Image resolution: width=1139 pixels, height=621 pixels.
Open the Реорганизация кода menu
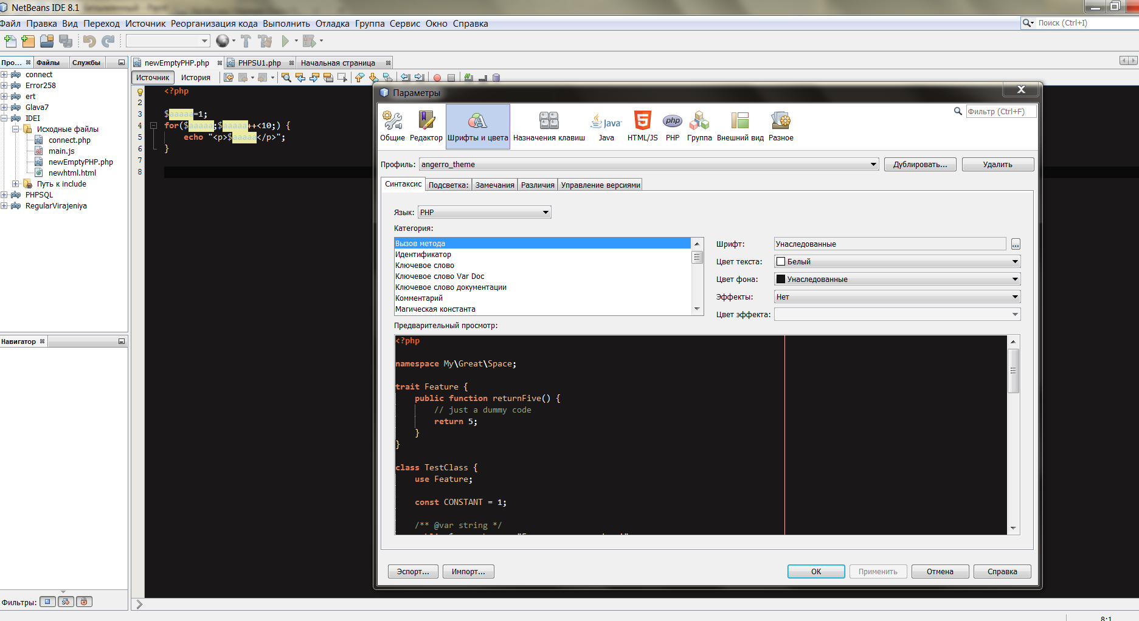(214, 24)
